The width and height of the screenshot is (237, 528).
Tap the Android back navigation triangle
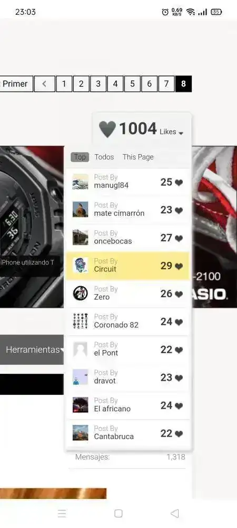point(174,513)
